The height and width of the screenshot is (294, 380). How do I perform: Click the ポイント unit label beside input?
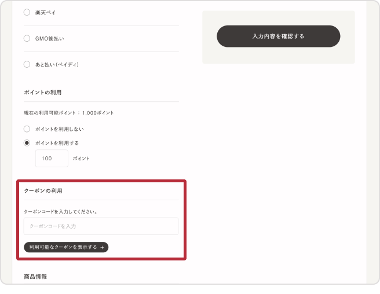coord(81,158)
